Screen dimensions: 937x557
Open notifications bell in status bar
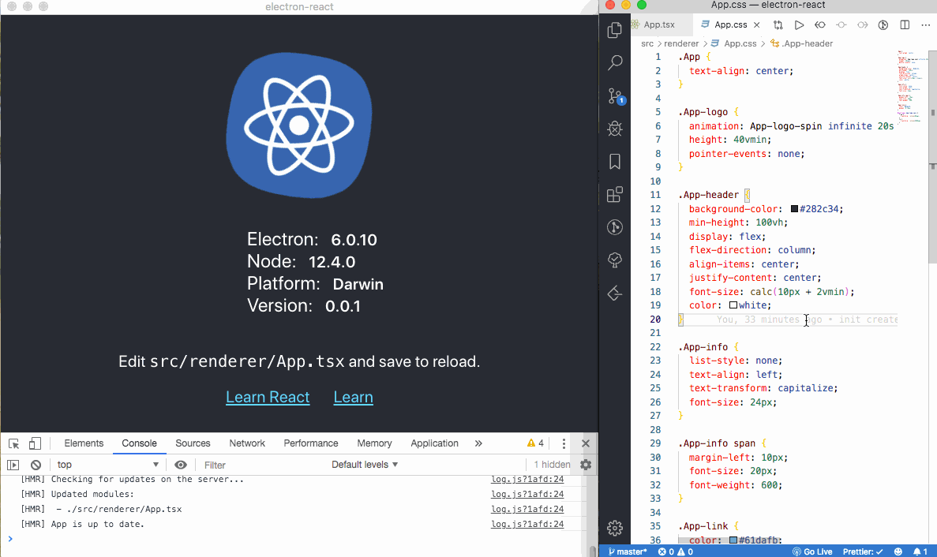point(920,551)
